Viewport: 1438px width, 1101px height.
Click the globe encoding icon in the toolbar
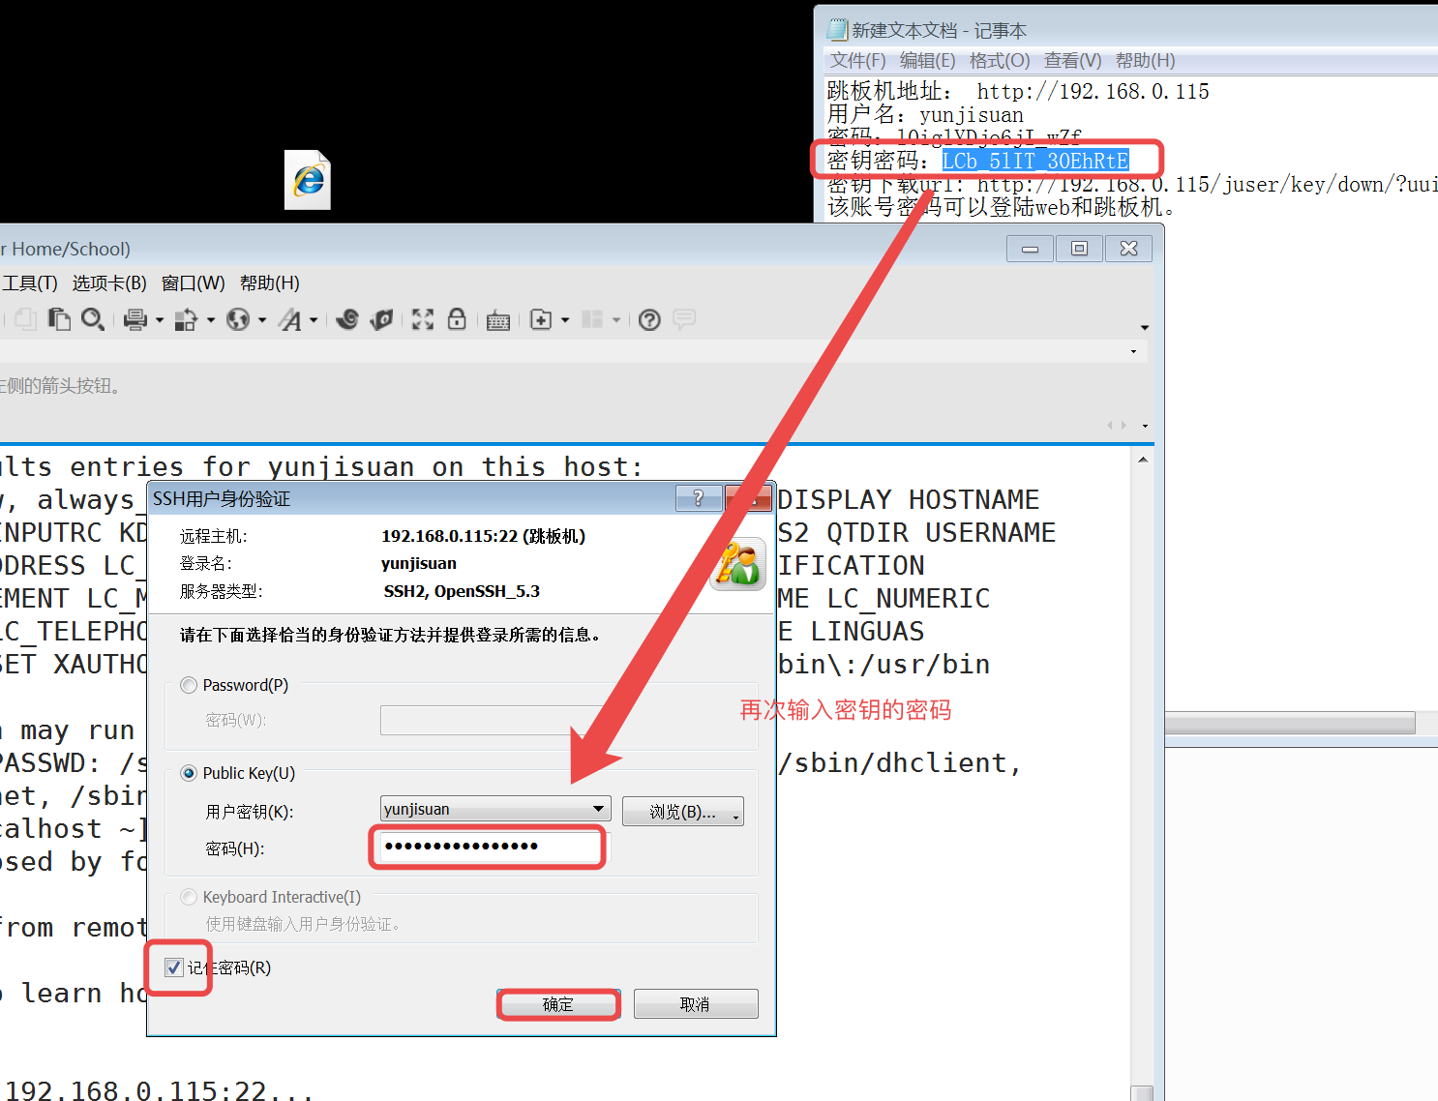[238, 319]
